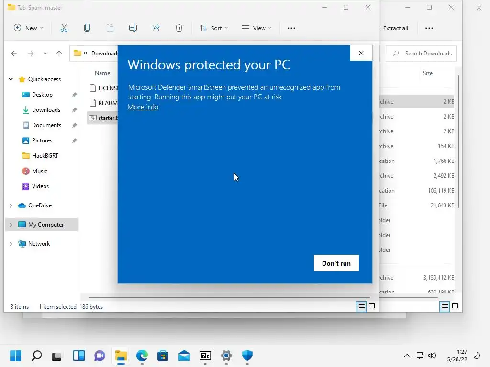Open Widgets on taskbar
The image size is (490, 367).
[79, 356]
